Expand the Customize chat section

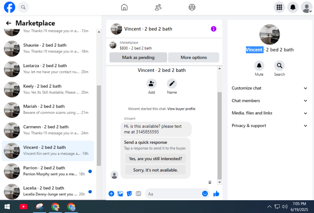269,88
